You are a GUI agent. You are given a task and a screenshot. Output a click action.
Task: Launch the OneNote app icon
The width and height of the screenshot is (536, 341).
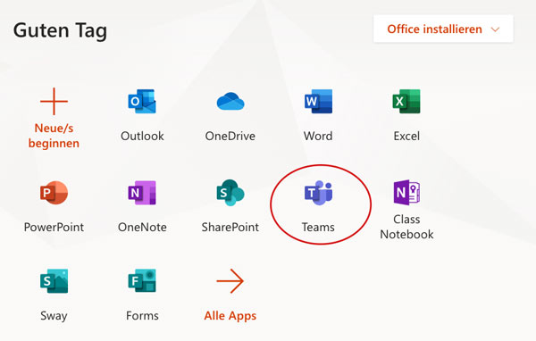pos(142,193)
